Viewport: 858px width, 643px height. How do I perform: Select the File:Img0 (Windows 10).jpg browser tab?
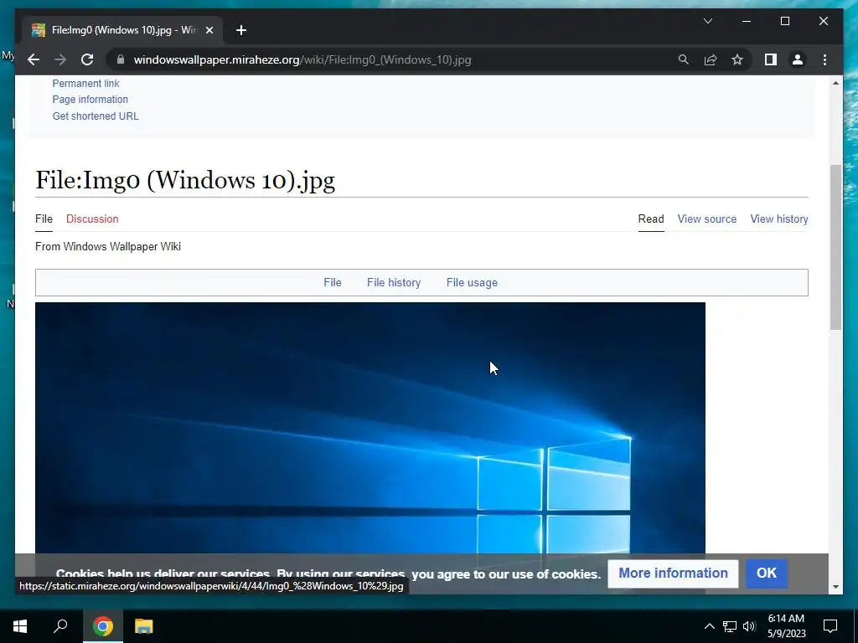tap(122, 30)
